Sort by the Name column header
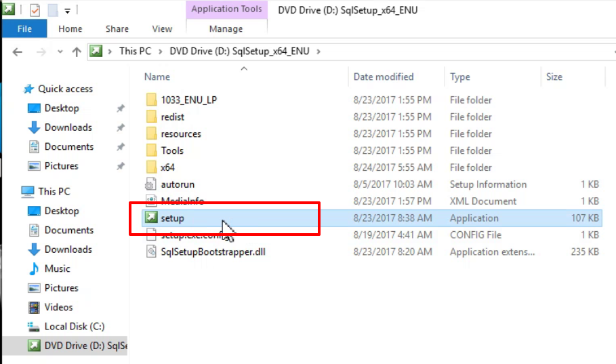 click(157, 77)
